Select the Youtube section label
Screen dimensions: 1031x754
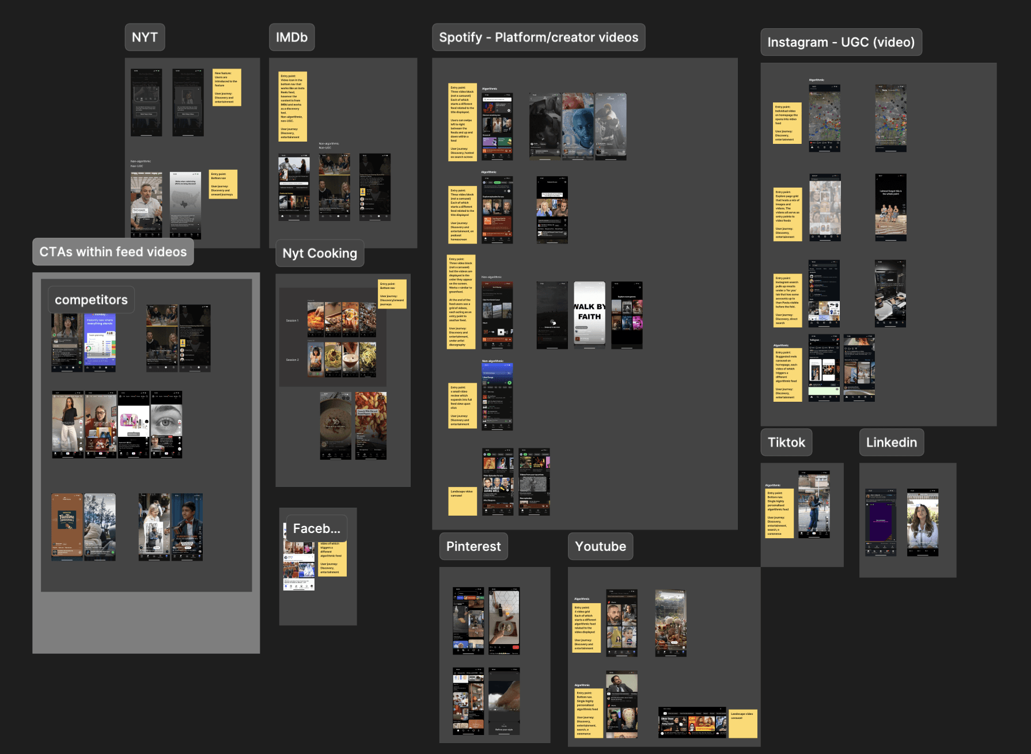[600, 546]
